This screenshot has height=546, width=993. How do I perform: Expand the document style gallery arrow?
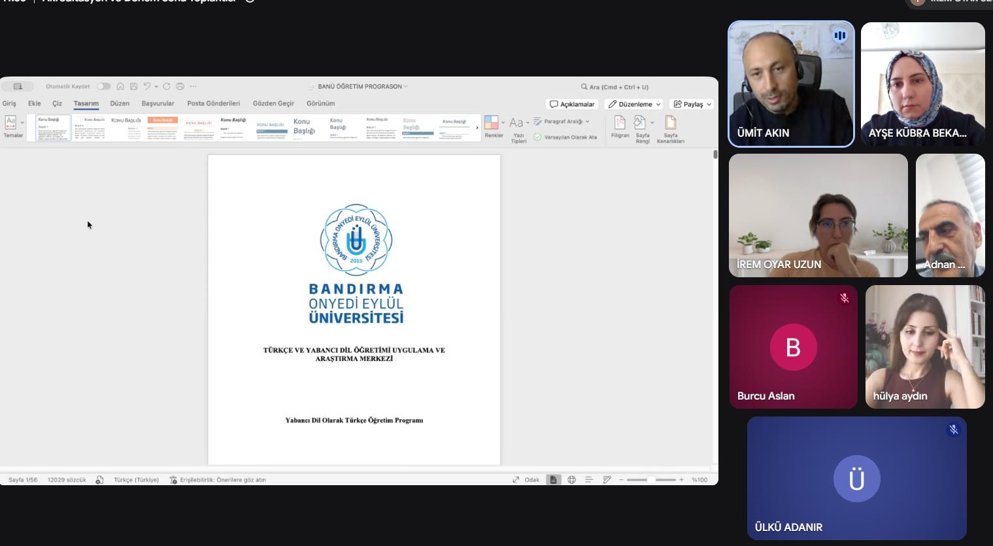(477, 128)
